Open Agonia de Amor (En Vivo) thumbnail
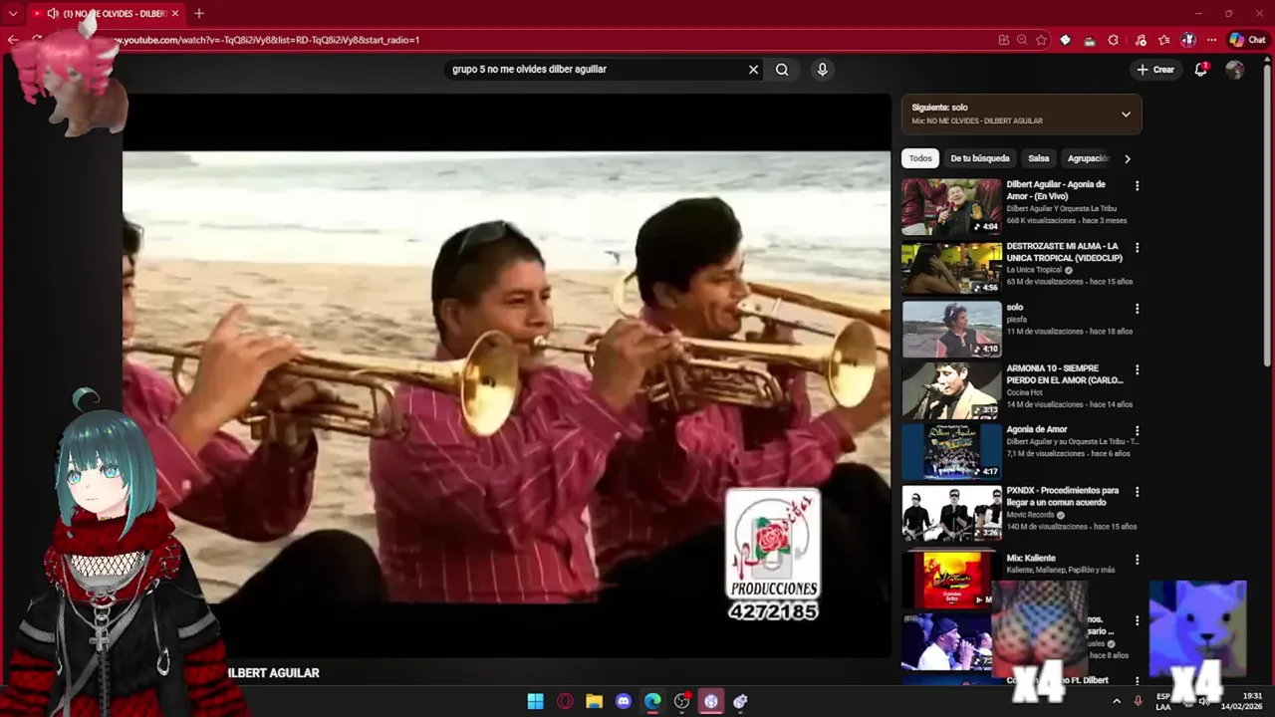Screen dimensions: 1275x717 tap(951, 206)
